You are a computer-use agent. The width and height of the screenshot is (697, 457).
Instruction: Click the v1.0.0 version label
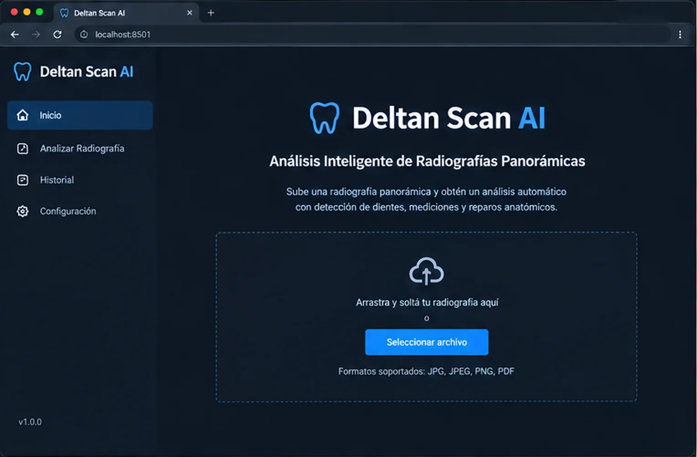point(30,422)
